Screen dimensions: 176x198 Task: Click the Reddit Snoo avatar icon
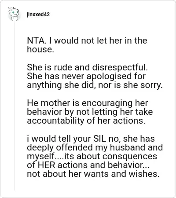(x=14, y=14)
